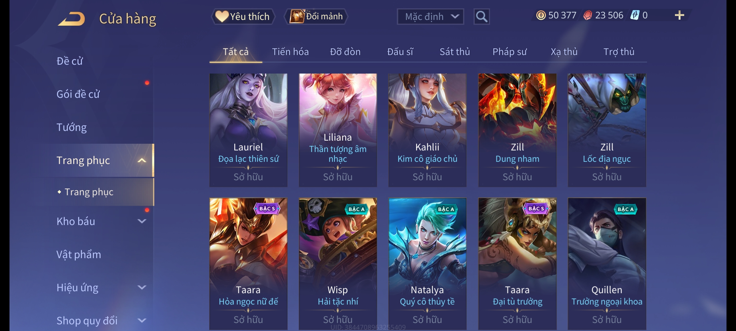Select Natalya Quý cô thủy tề skin
The width and height of the screenshot is (736, 331).
click(427, 264)
